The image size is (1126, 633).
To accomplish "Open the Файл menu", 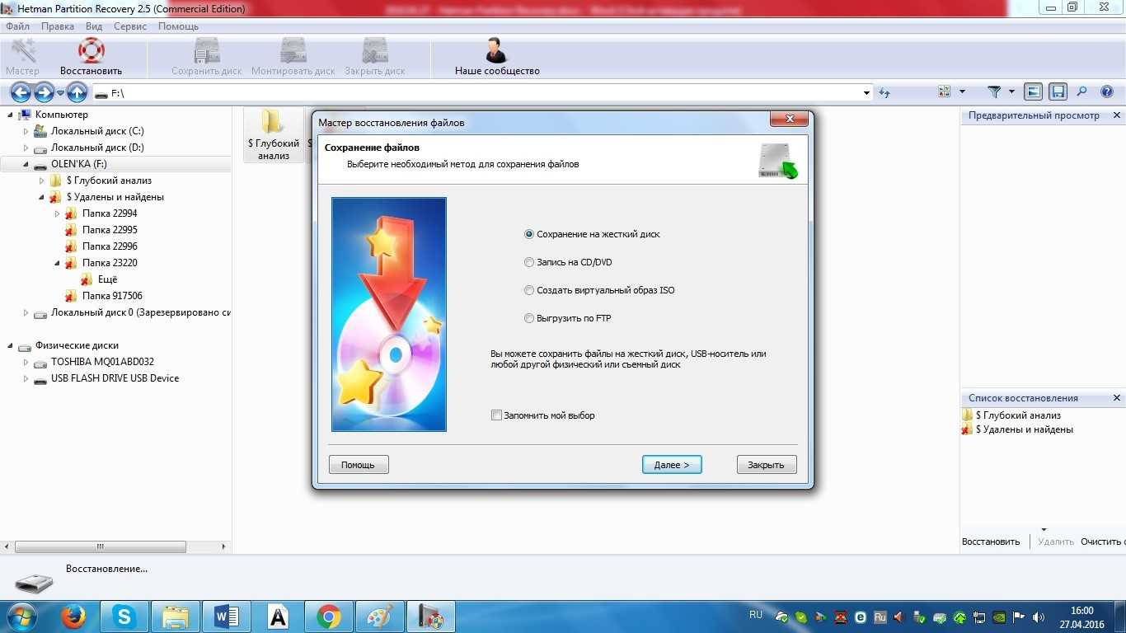I will [x=17, y=26].
